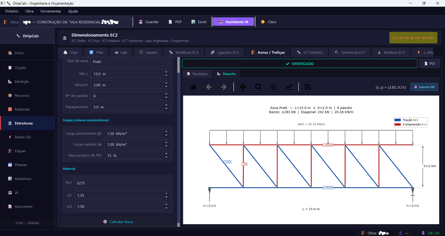Open the Ferramentas menu
The width and height of the screenshot is (445, 236).
[51, 11]
